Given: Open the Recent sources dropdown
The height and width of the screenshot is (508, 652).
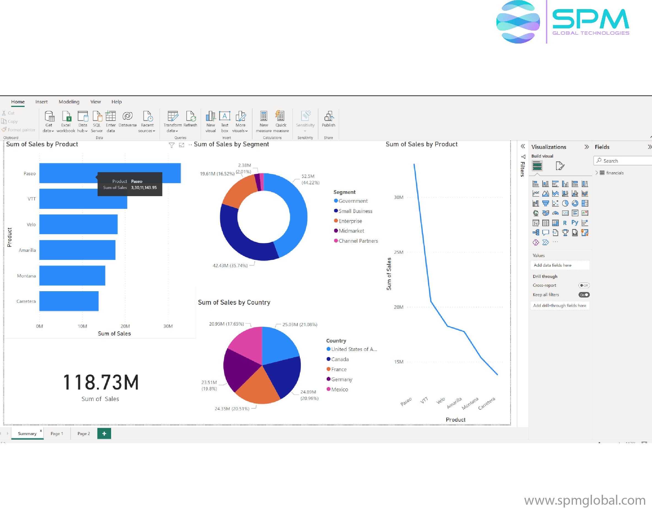Looking at the screenshot, I should [147, 122].
